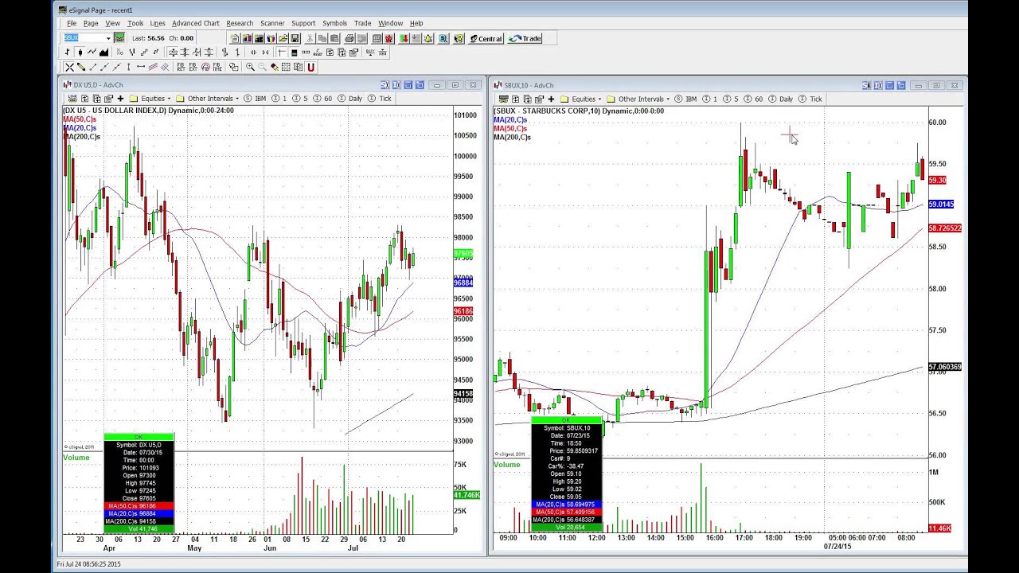
Task: Click the Cut scissors icon
Action: point(310,38)
